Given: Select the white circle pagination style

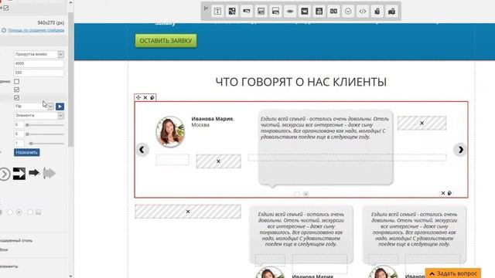Looking at the screenshot, I should pos(10,212).
